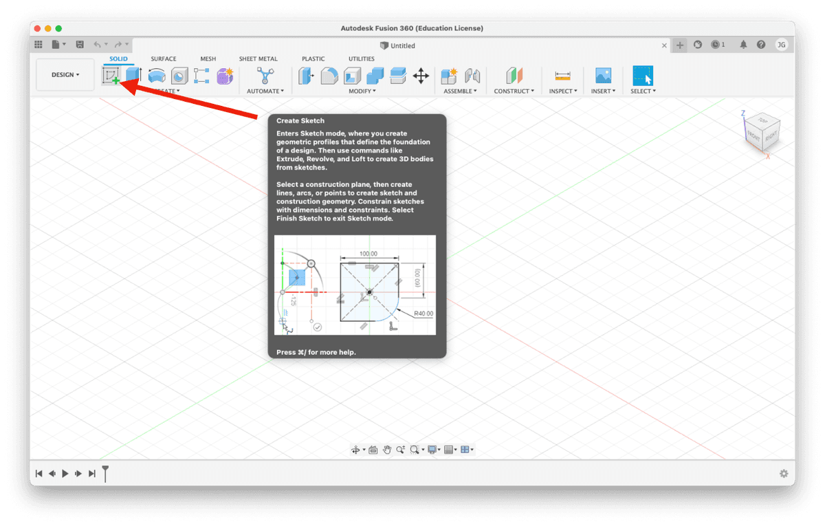Image resolution: width=825 pixels, height=526 pixels.
Task: Activate the Zoom magnifier with plus-minus
Action: click(400, 450)
